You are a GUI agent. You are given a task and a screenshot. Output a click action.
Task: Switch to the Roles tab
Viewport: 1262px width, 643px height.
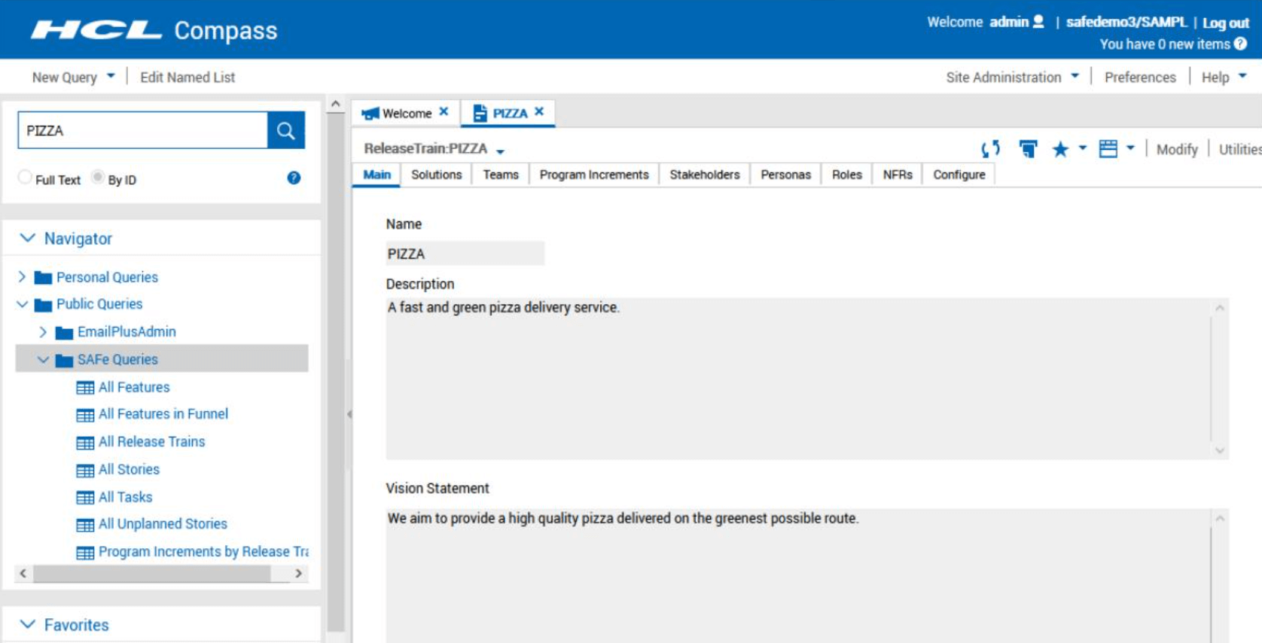point(846,175)
